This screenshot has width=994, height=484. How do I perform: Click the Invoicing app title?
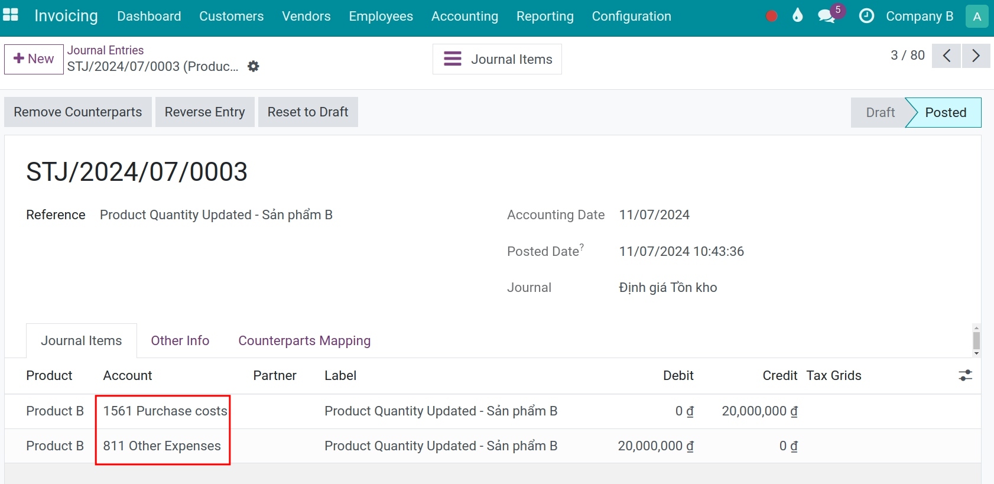(66, 16)
